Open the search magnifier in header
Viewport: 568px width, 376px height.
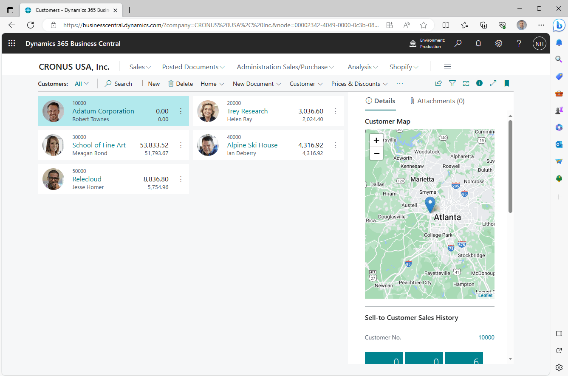(x=458, y=43)
